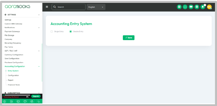The width and height of the screenshot is (217, 106).
Task: Open Sale Configuration
Action: pyautogui.click(x=12, y=59)
